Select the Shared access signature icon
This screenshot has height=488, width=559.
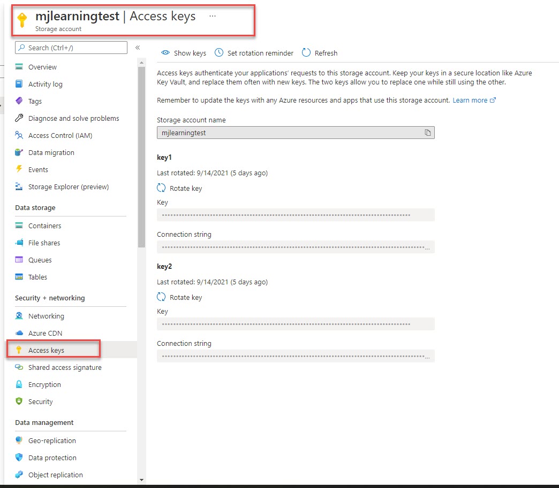pos(19,367)
